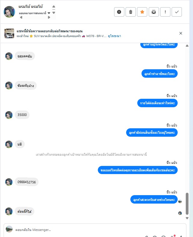Open the ดูโฆษณา ad link
The height and width of the screenshot is (237, 193).
[x=114, y=36]
